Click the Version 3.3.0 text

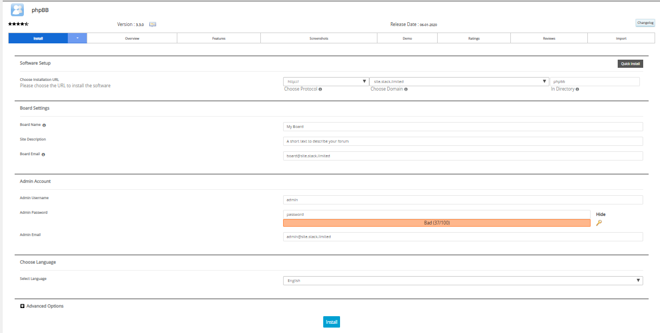[x=130, y=24]
